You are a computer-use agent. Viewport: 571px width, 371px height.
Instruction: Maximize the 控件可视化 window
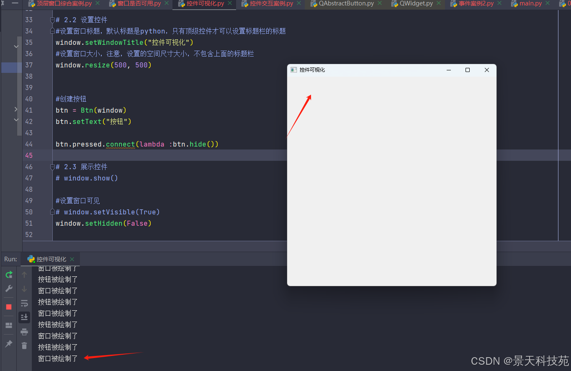pos(468,70)
